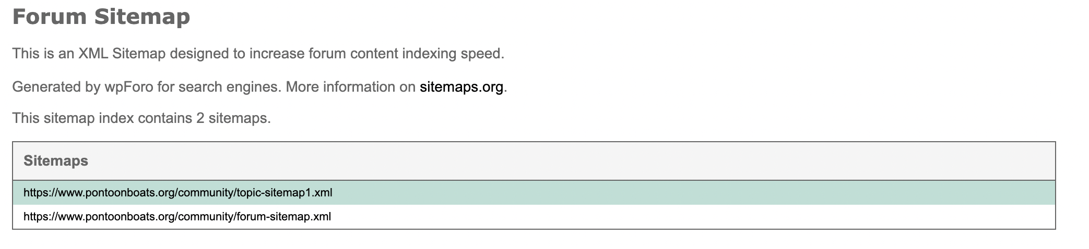
Task: Click the 'contains 2 sitemaps' sentence
Action: point(141,118)
